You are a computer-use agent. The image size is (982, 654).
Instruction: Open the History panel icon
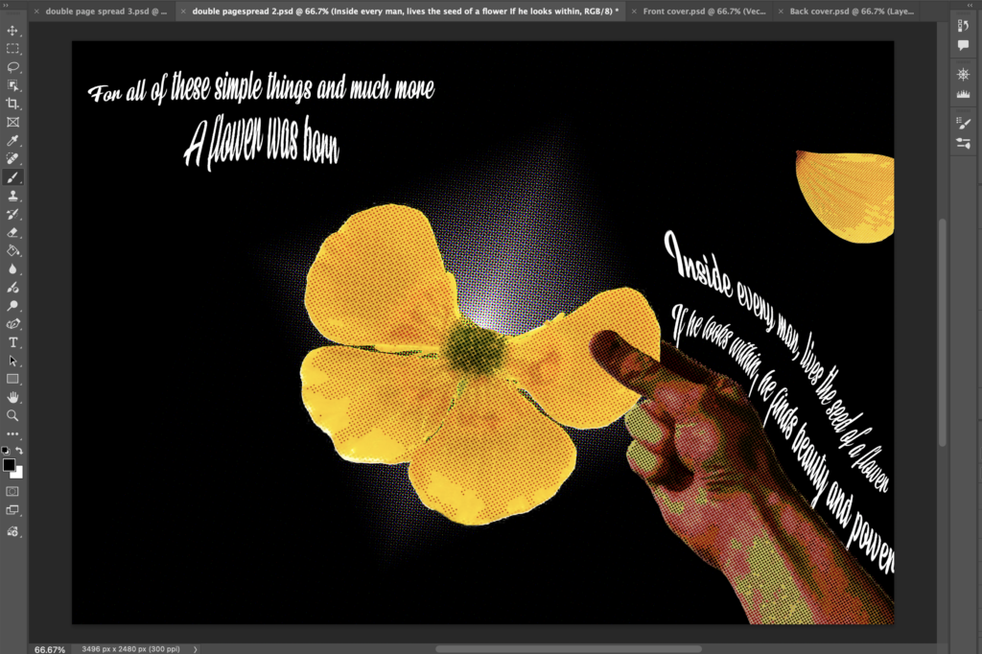coord(964,27)
